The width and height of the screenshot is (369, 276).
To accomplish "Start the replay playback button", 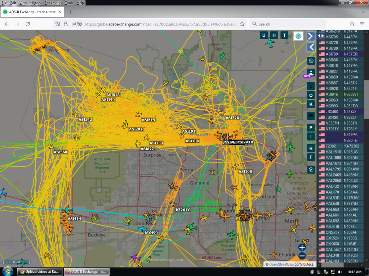I will point(311,170).
